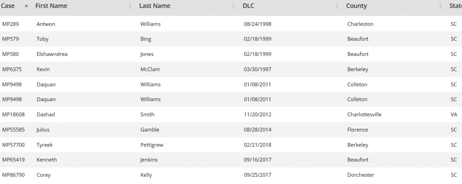The height and width of the screenshot is (184, 462).
Task: Click the Charlottesville county cell
Action: 364,115
